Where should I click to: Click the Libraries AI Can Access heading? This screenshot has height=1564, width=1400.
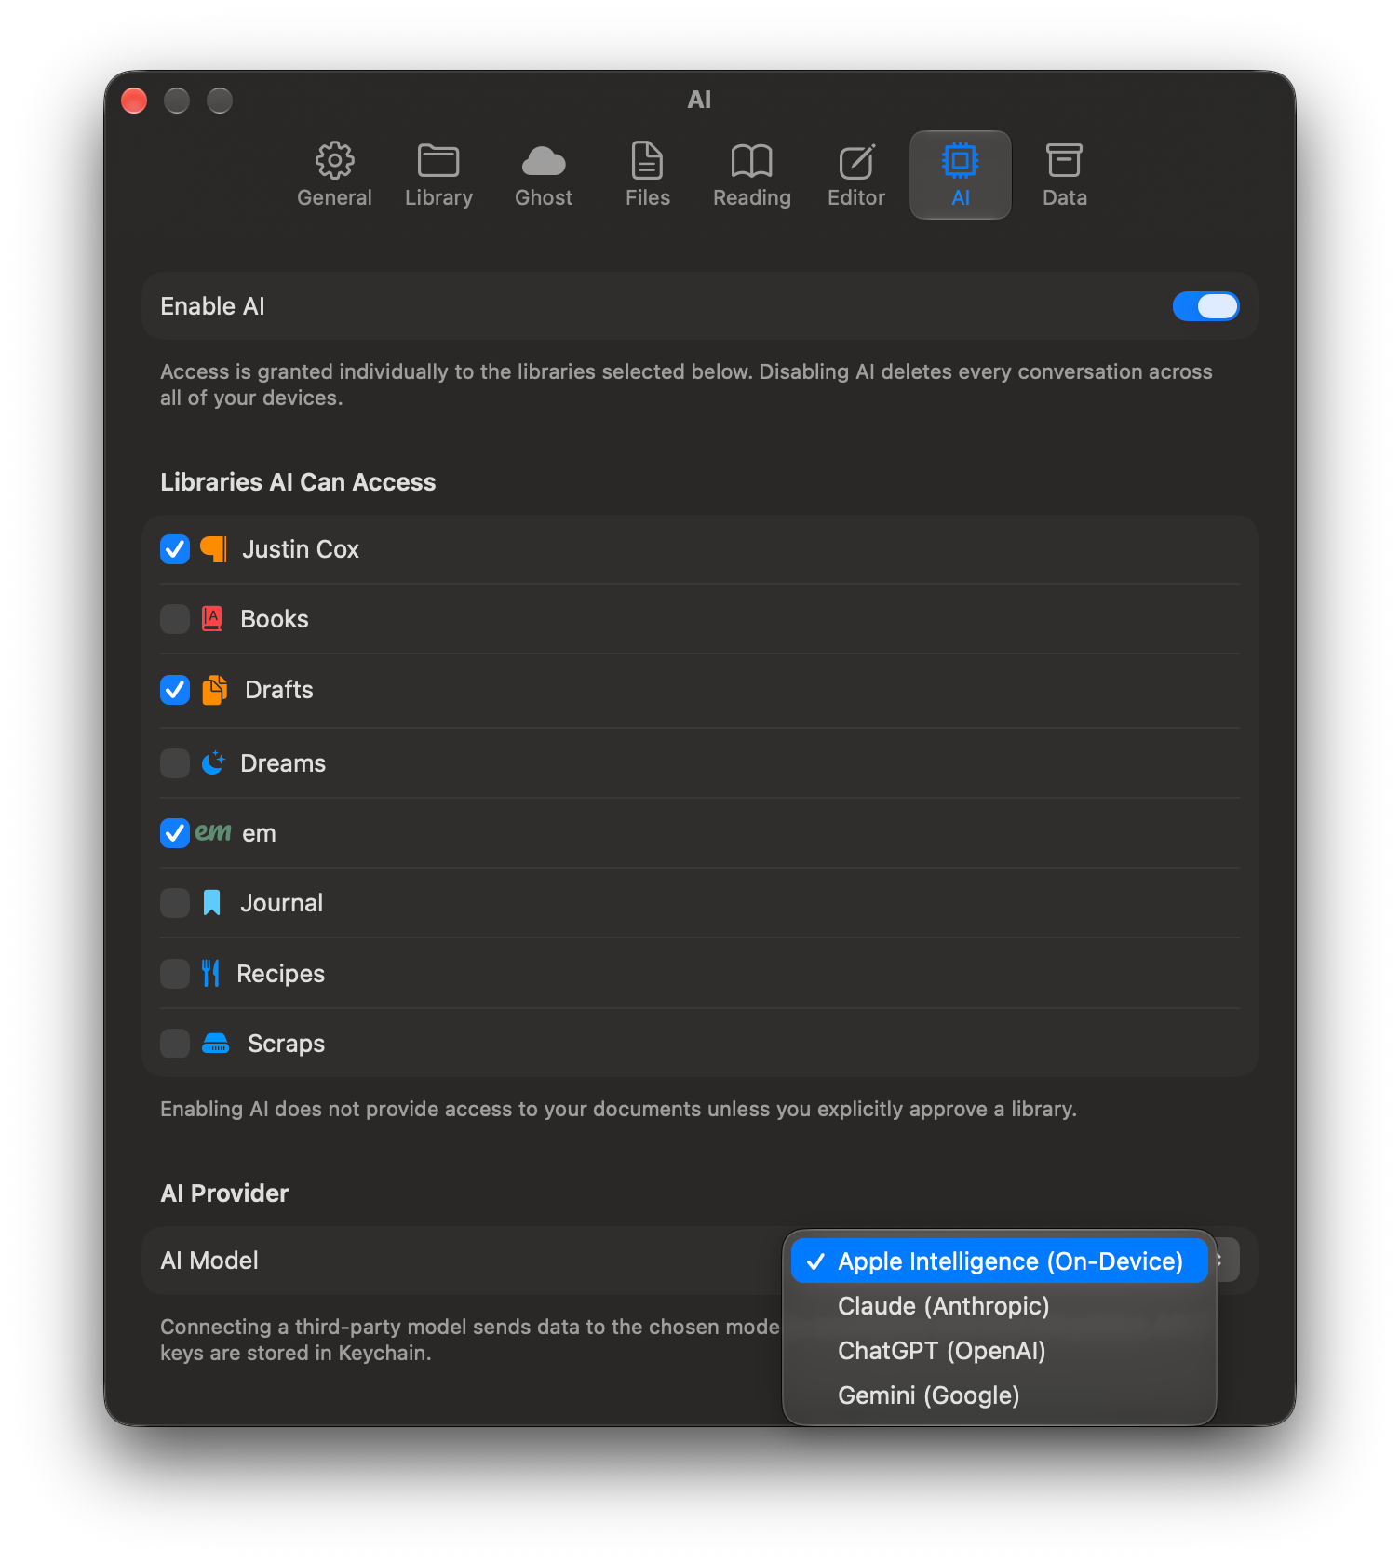tap(298, 482)
